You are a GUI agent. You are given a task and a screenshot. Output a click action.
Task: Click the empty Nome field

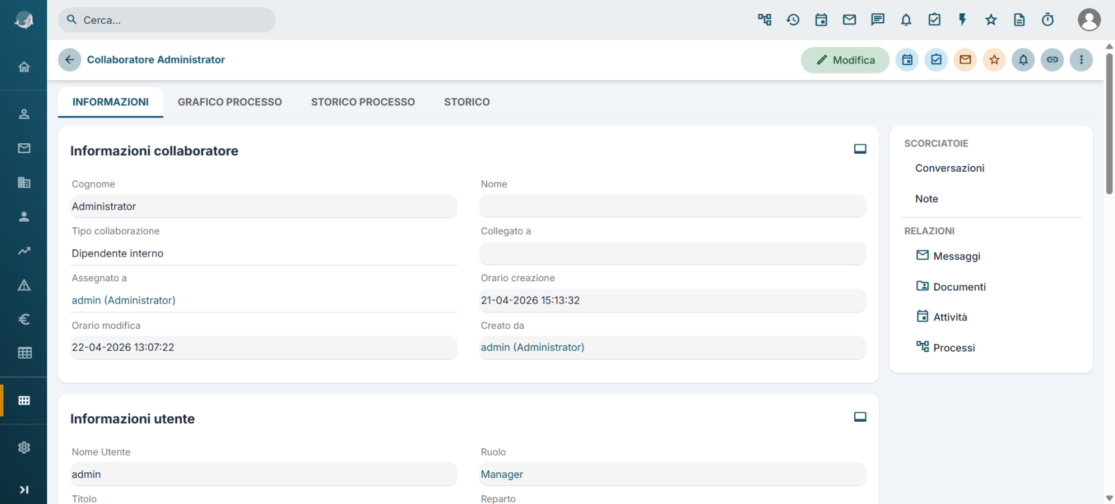(673, 206)
